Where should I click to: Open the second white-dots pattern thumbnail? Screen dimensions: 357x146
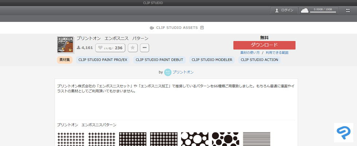click(102, 139)
